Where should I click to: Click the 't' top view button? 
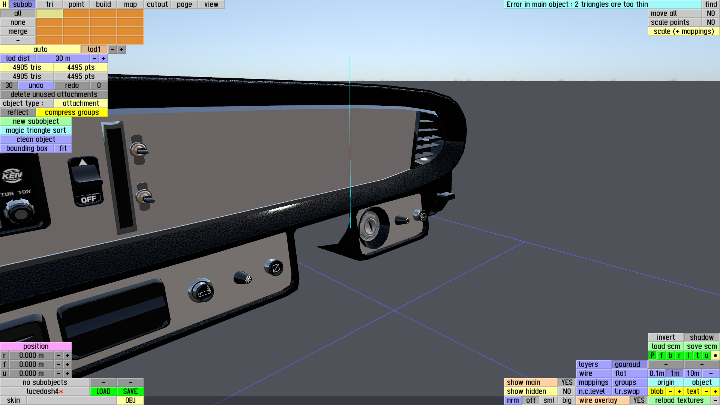pos(697,355)
